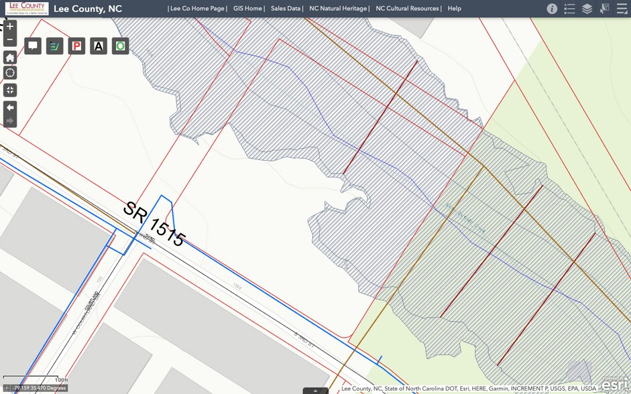This screenshot has width=631, height=394.
Task: Open Sales Data link
Action: pos(286,9)
